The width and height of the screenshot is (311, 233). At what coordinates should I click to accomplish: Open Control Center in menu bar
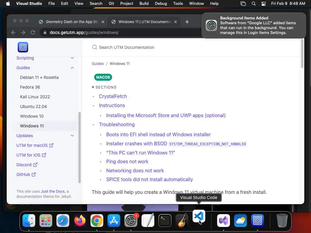pyautogui.click(x=263, y=4)
